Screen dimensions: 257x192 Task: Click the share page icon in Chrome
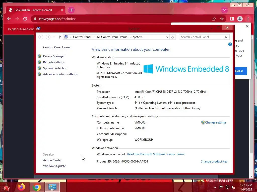[x=214, y=19]
